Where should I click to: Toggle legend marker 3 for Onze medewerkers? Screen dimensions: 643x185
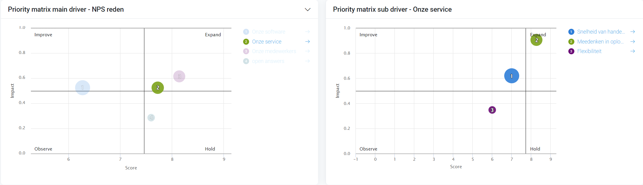pos(246,51)
